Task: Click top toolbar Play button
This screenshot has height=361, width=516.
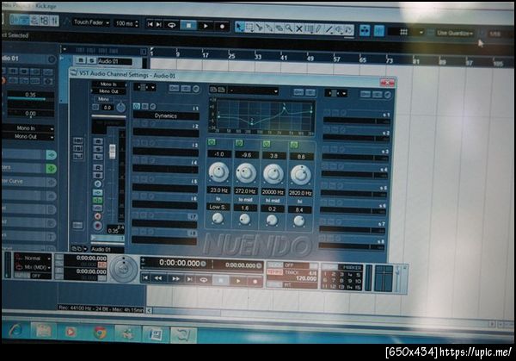Action: point(206,26)
